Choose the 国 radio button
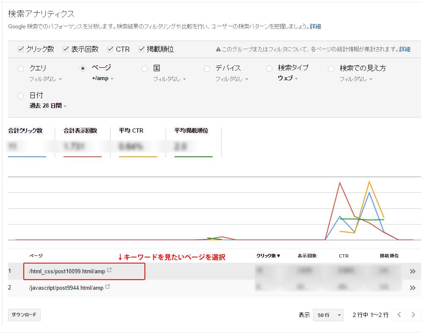The image size is (427, 333). click(x=145, y=69)
